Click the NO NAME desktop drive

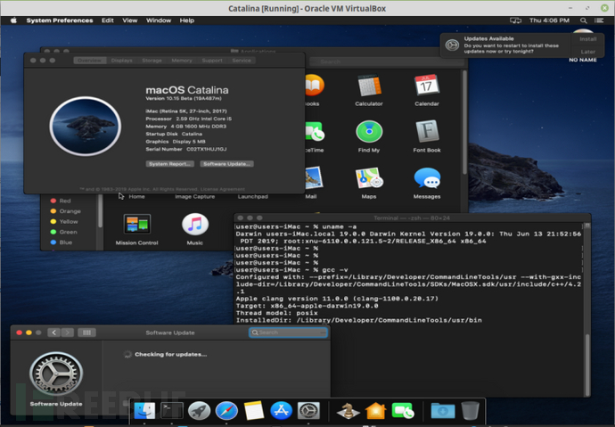pos(583,60)
